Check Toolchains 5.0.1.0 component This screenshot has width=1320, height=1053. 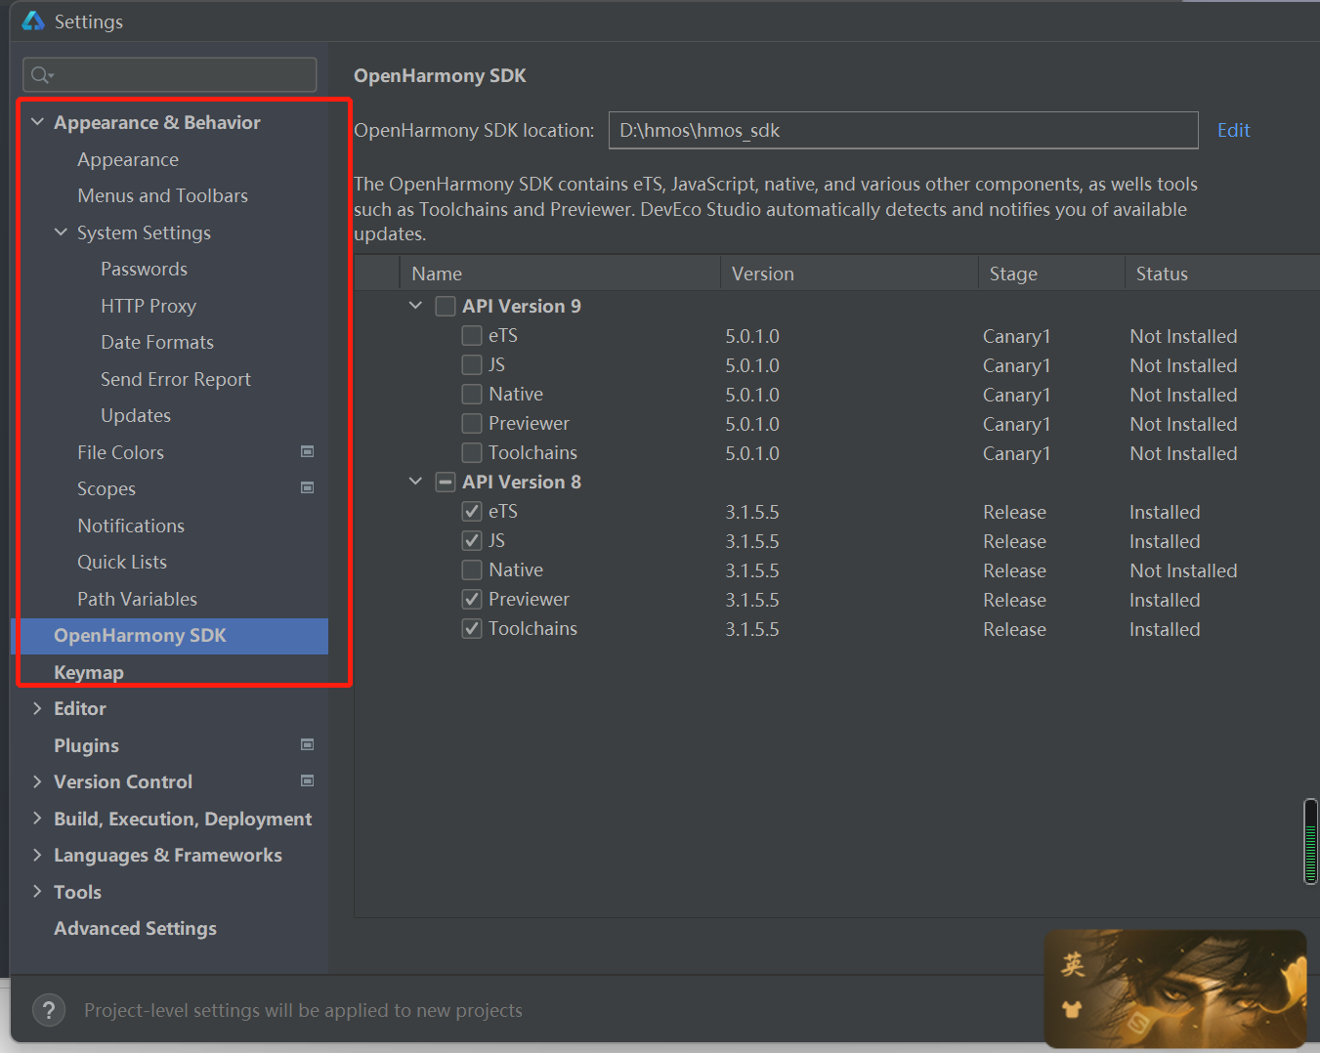click(x=472, y=452)
